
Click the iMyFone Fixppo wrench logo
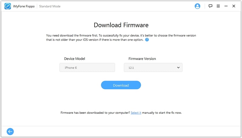pos(8,6)
